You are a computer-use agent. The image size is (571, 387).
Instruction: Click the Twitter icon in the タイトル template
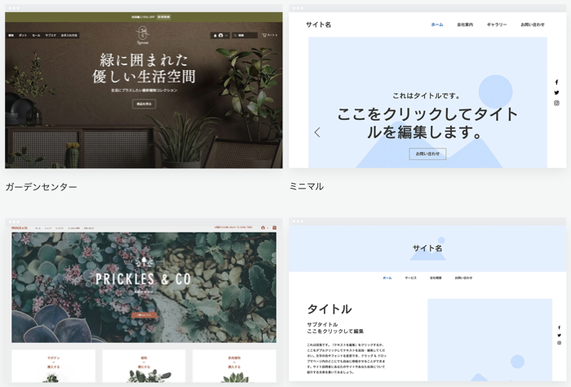click(x=559, y=336)
